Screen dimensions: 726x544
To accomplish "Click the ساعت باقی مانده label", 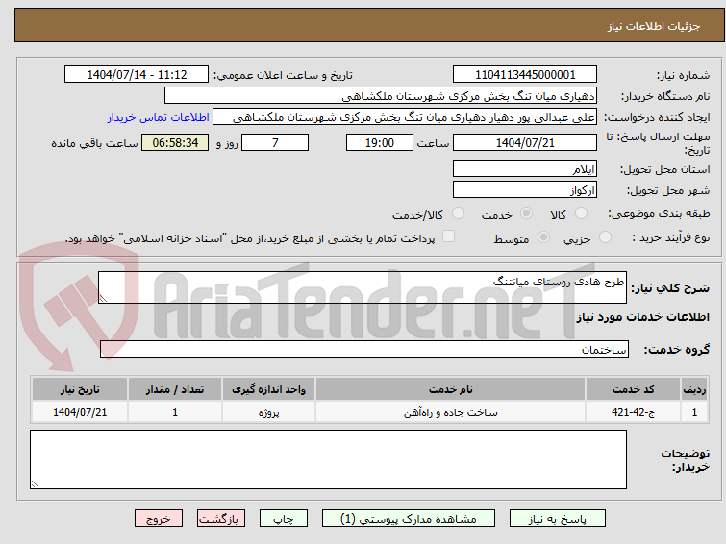I will point(94,143).
